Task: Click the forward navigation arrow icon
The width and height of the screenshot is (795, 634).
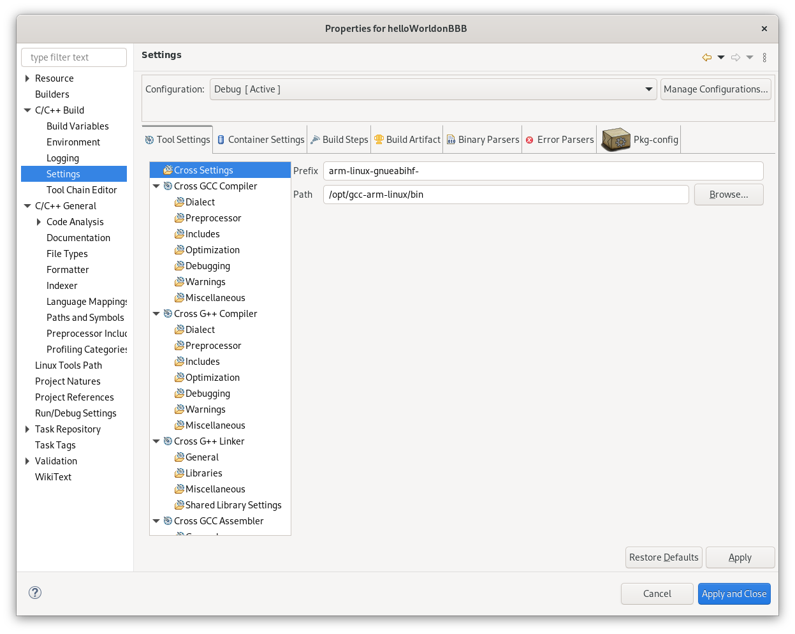Action: tap(734, 57)
